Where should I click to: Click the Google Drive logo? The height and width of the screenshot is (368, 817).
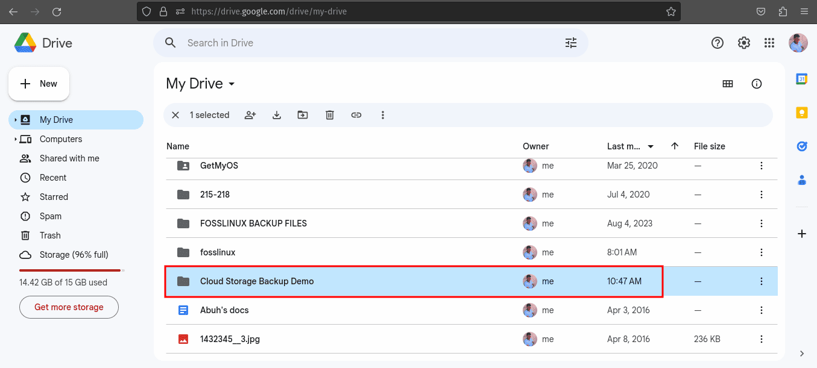pyautogui.click(x=25, y=43)
